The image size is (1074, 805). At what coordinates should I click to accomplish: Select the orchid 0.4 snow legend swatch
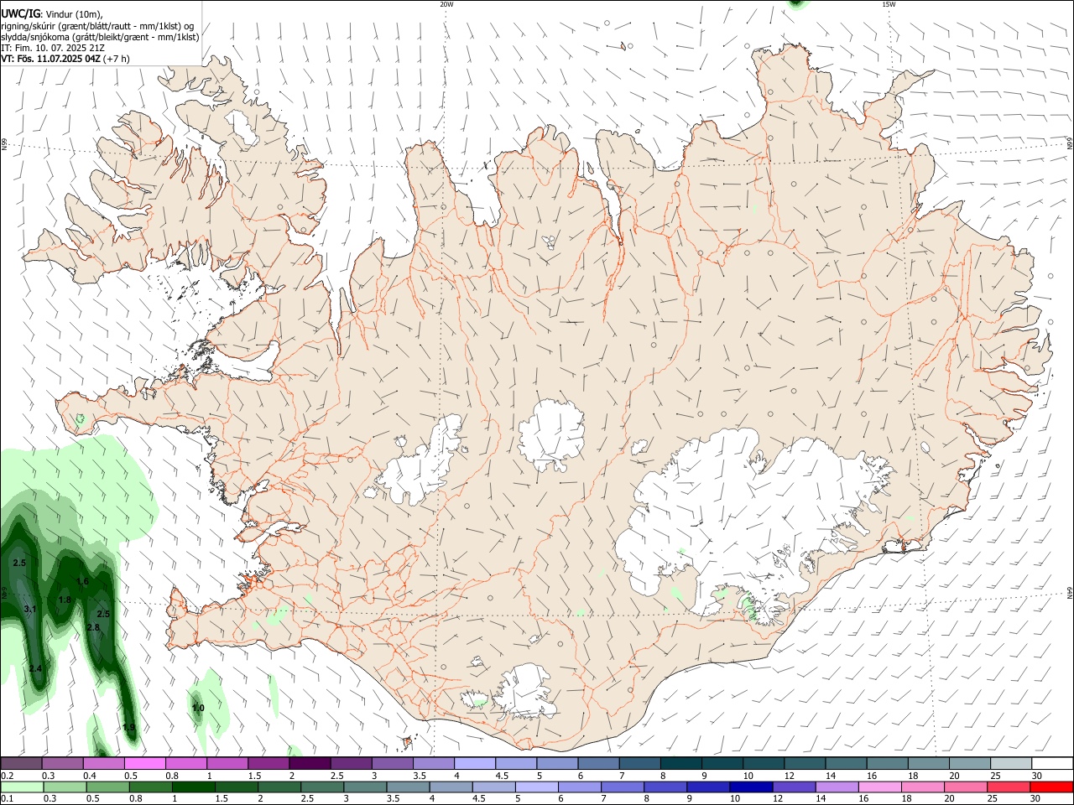(x=104, y=764)
